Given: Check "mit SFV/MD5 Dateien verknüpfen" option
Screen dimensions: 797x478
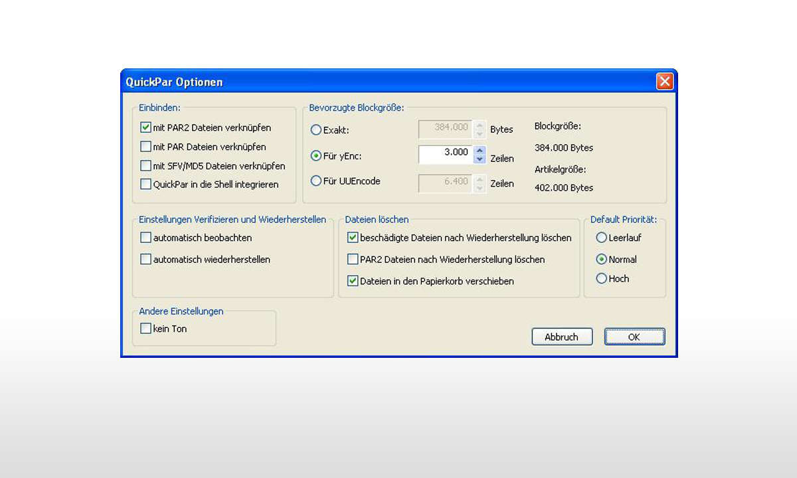Looking at the screenshot, I should pos(146,166).
